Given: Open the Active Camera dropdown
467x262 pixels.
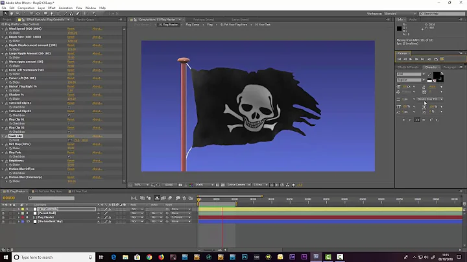Looking at the screenshot, I should [238, 185].
